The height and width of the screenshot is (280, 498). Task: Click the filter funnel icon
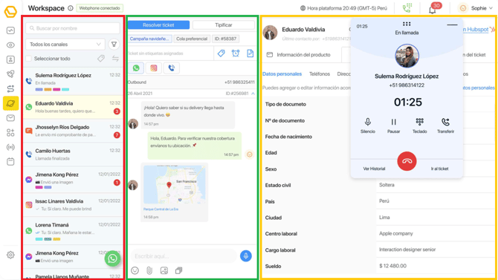pos(114,45)
